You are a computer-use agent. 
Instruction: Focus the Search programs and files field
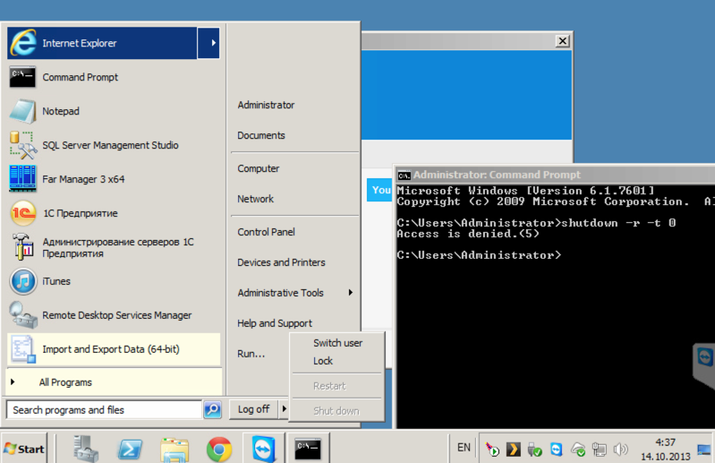pos(104,409)
